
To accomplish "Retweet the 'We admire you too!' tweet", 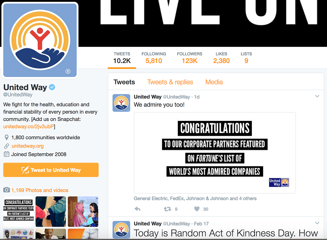I will (x=167, y=209).
